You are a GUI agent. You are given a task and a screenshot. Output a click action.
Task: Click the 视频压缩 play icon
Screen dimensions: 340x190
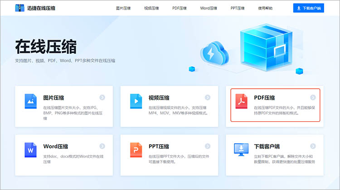(x=136, y=101)
